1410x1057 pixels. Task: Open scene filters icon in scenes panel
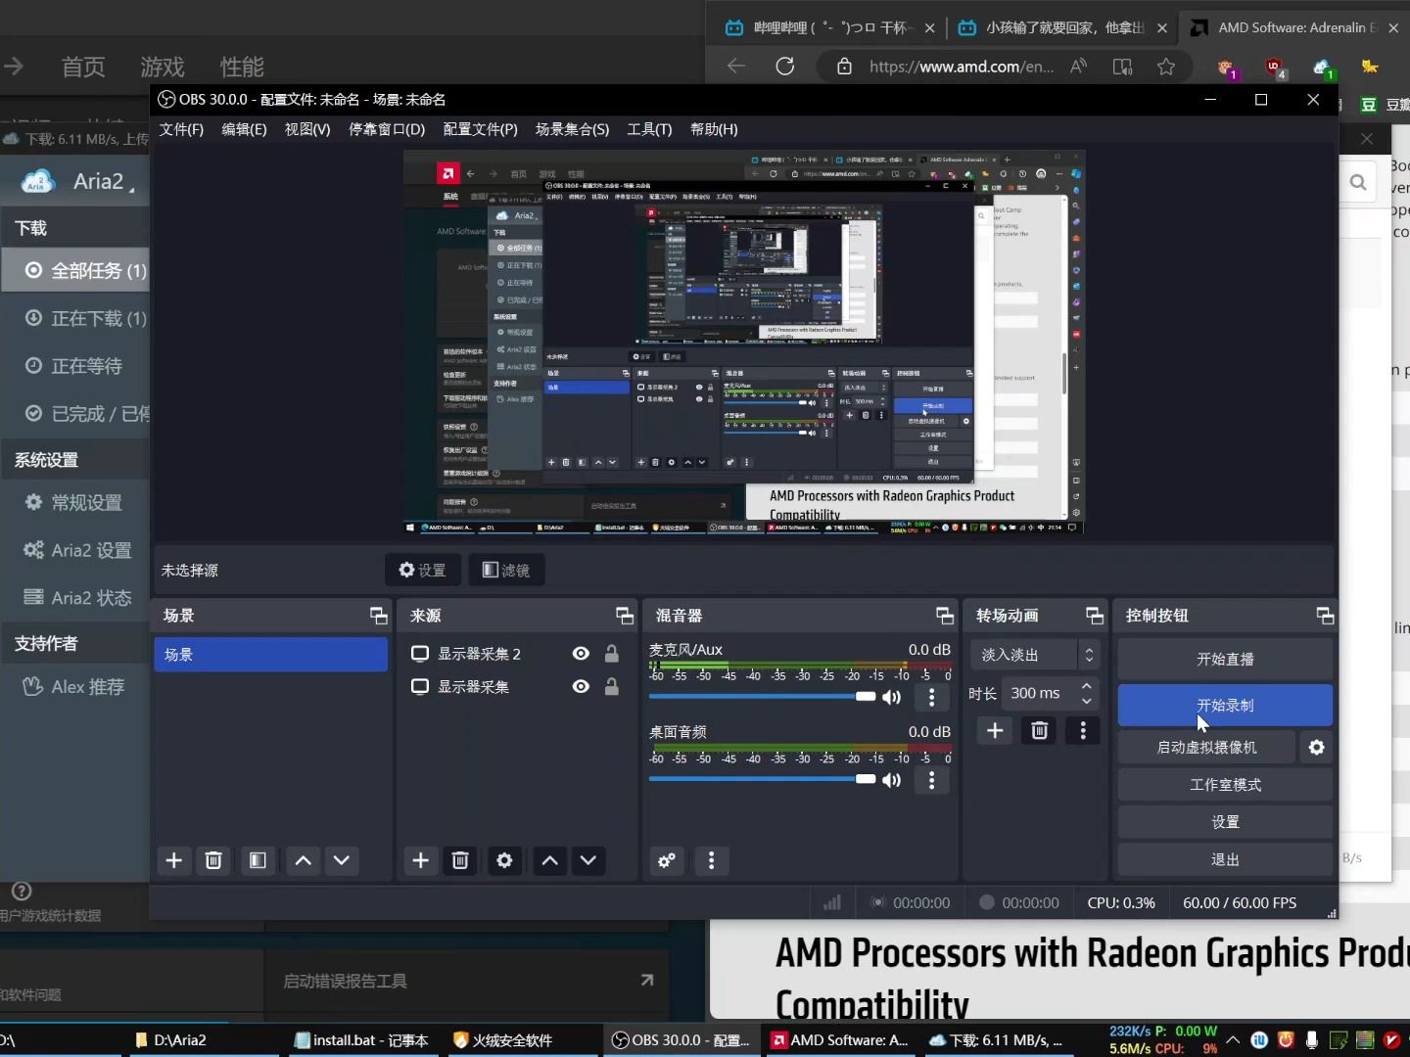(x=258, y=860)
